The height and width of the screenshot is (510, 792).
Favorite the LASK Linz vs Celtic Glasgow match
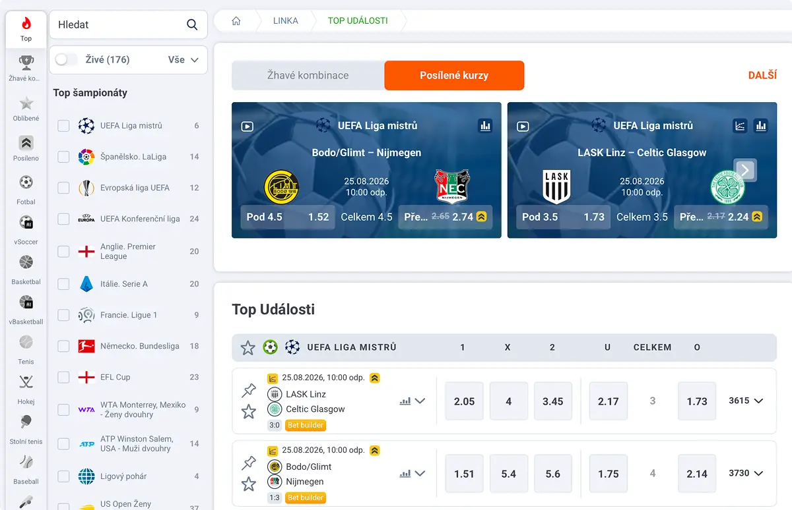249,412
